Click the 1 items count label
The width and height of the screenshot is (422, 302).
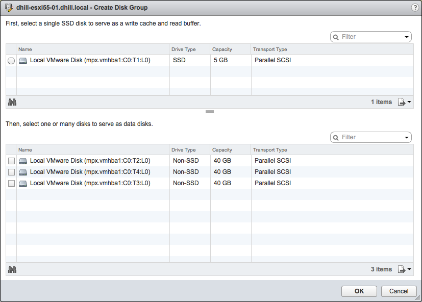tap(381, 102)
